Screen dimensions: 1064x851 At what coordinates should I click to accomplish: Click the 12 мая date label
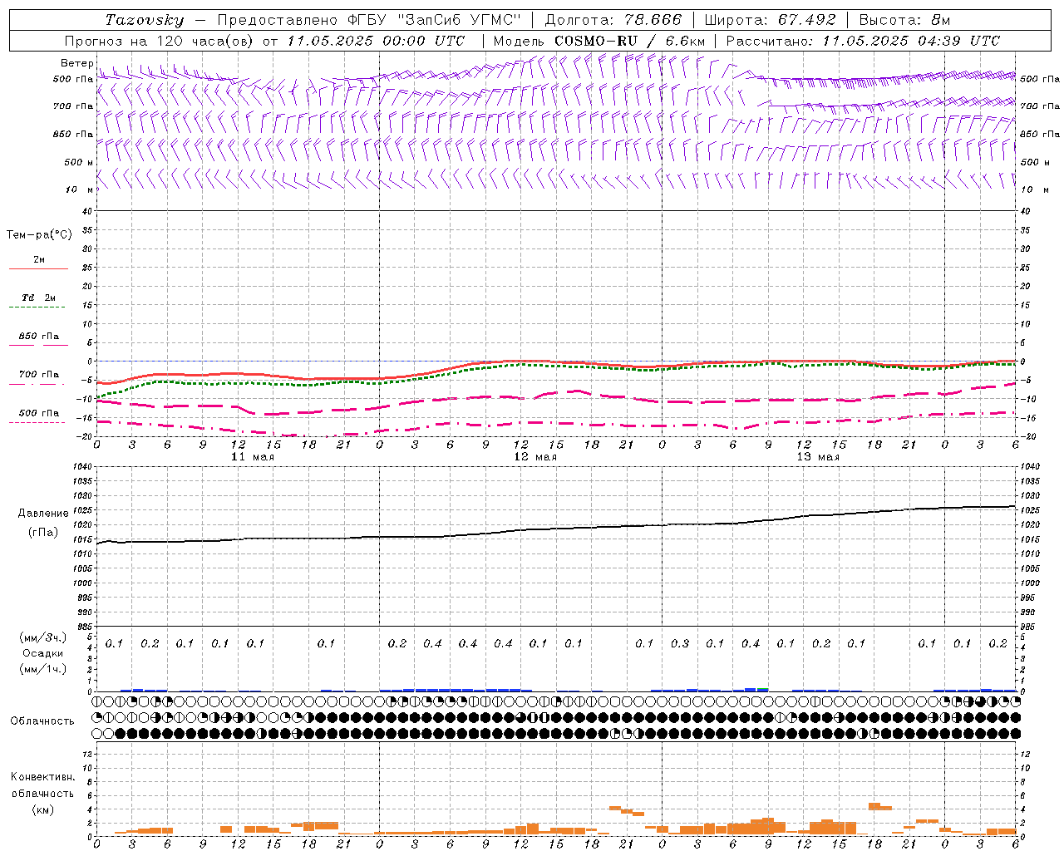point(535,457)
